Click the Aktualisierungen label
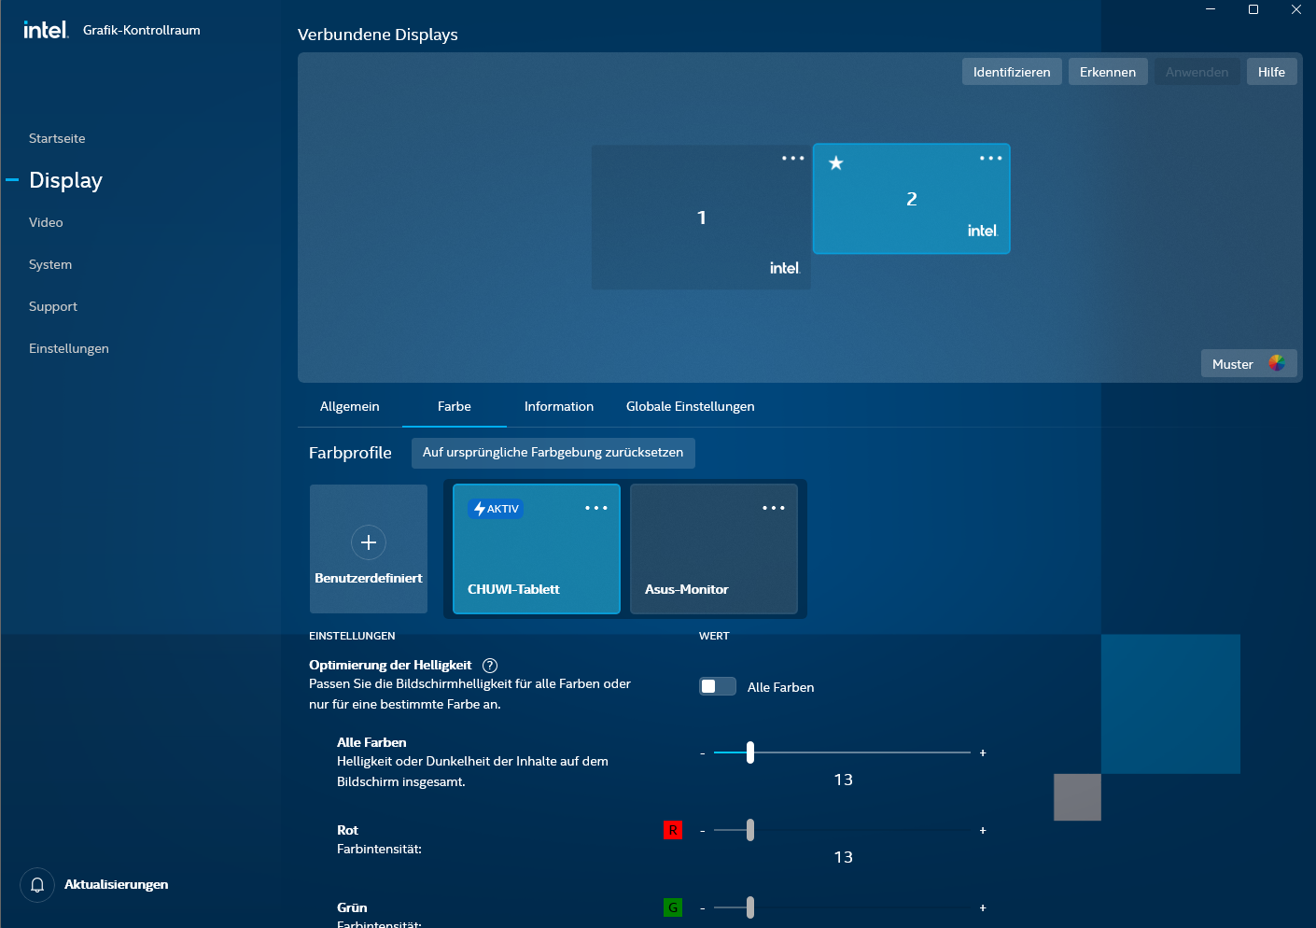The width and height of the screenshot is (1316, 928). pos(117,884)
